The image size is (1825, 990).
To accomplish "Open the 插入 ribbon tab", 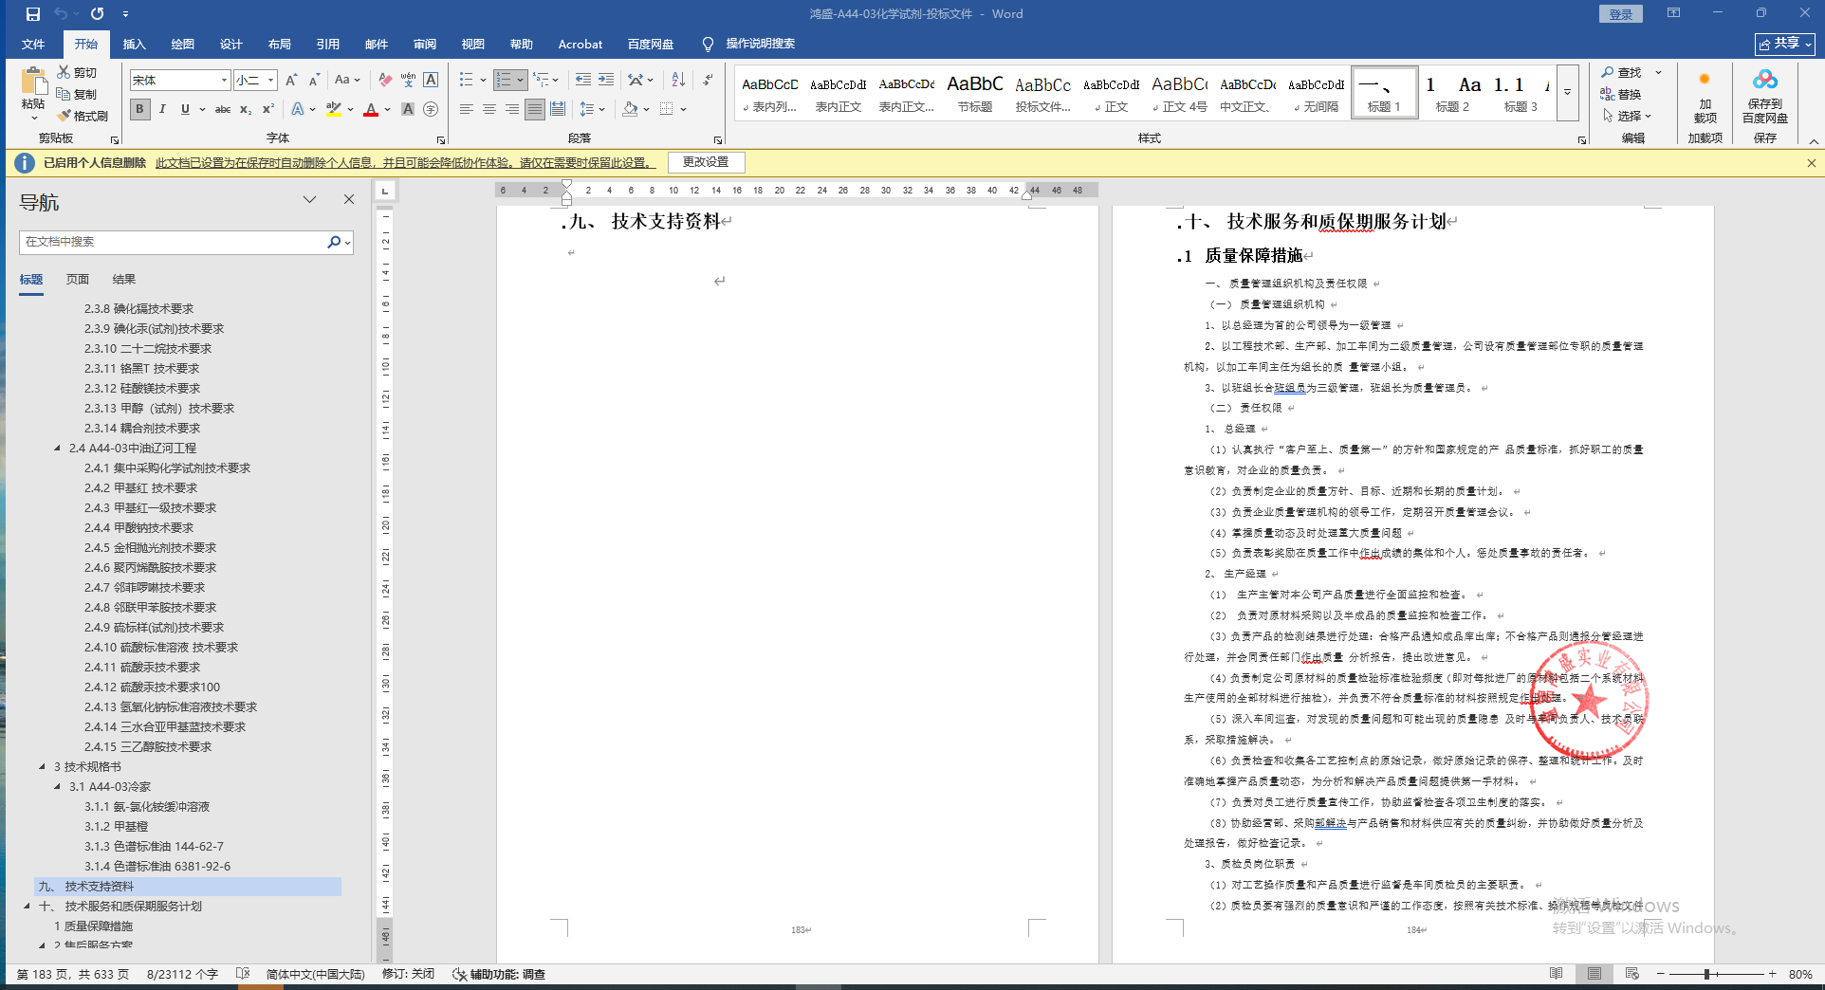I will coord(134,45).
